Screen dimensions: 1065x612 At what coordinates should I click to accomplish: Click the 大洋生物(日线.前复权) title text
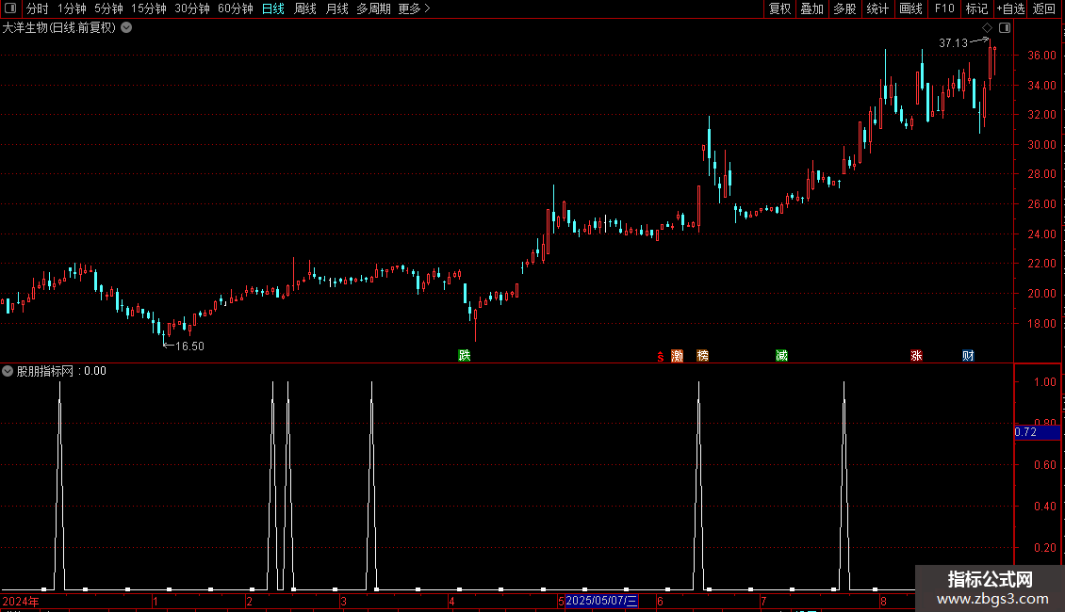[x=59, y=28]
